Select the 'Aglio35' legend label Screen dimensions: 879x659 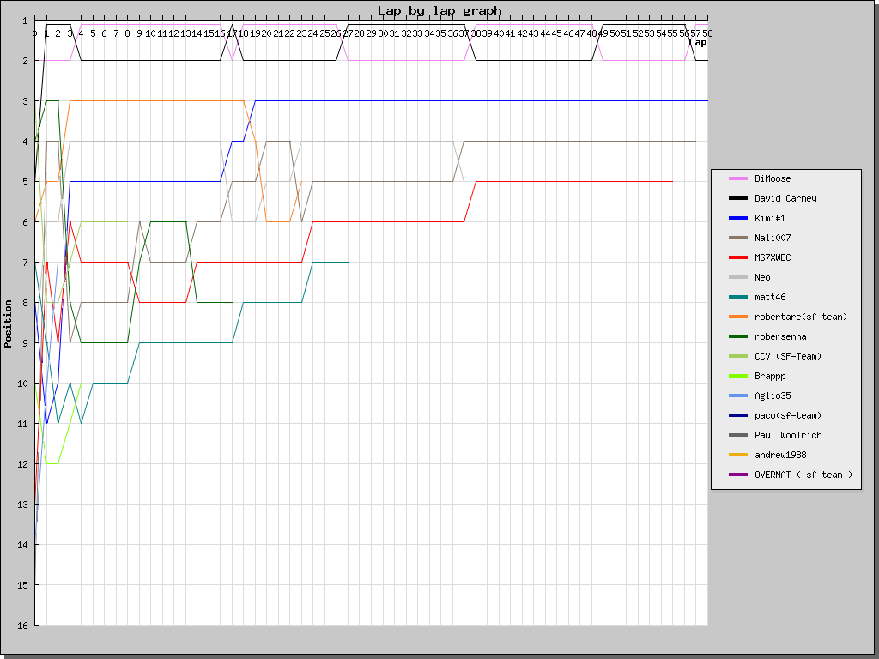pyautogui.click(x=773, y=396)
